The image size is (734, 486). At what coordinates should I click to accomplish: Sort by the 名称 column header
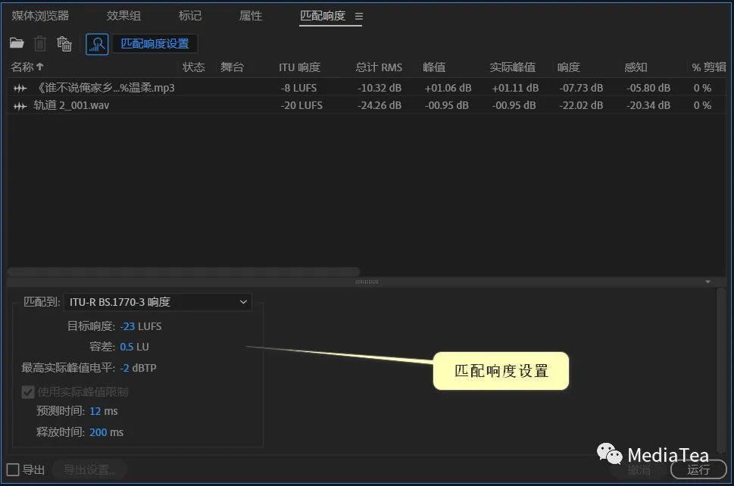[x=27, y=67]
